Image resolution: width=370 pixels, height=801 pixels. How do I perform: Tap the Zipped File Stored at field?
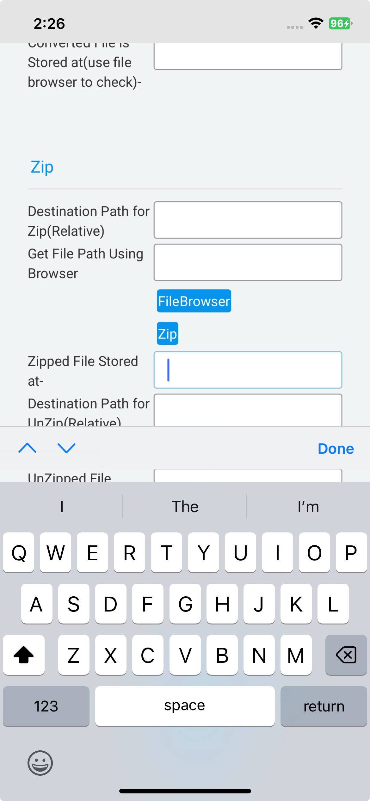pos(248,370)
